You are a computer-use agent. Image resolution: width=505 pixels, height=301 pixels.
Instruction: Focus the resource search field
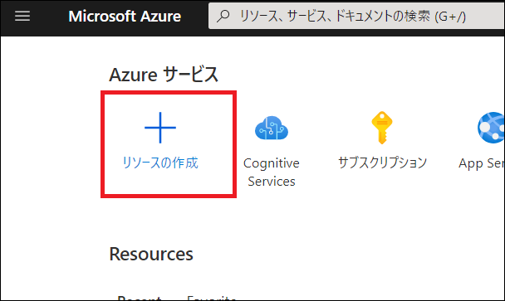coord(356,16)
